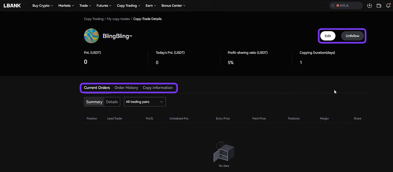The width and height of the screenshot is (393, 172).
Task: Click the 5% profit-sharing value
Action: coord(231,63)
